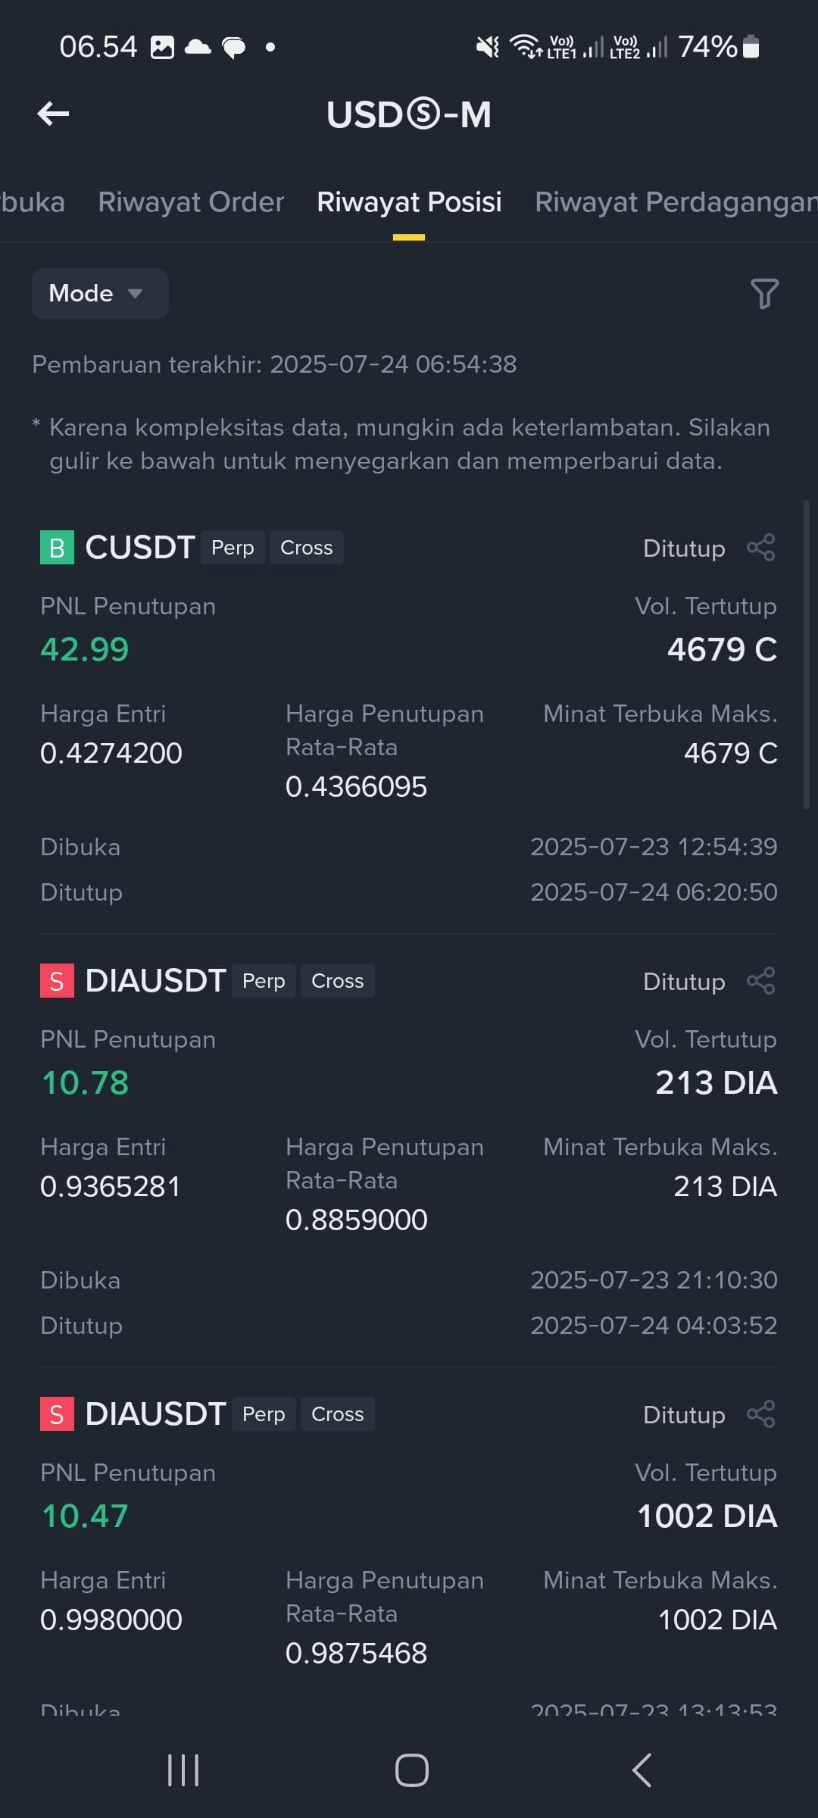The width and height of the screenshot is (818, 1818).
Task: Share the 1002 DIA closed position
Action: point(760,1414)
